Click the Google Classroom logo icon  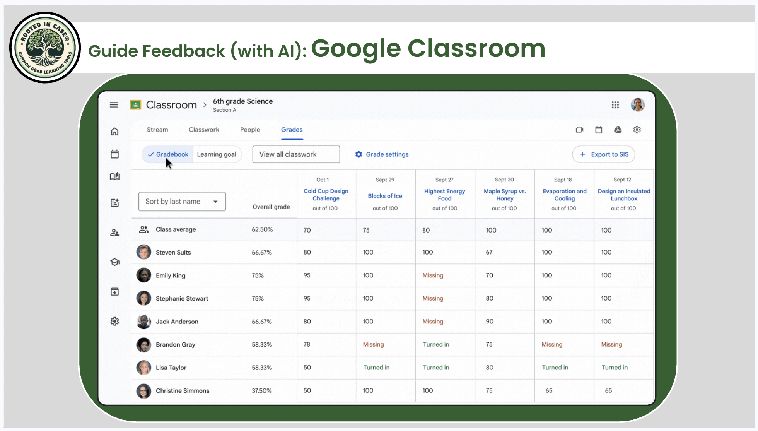point(135,105)
